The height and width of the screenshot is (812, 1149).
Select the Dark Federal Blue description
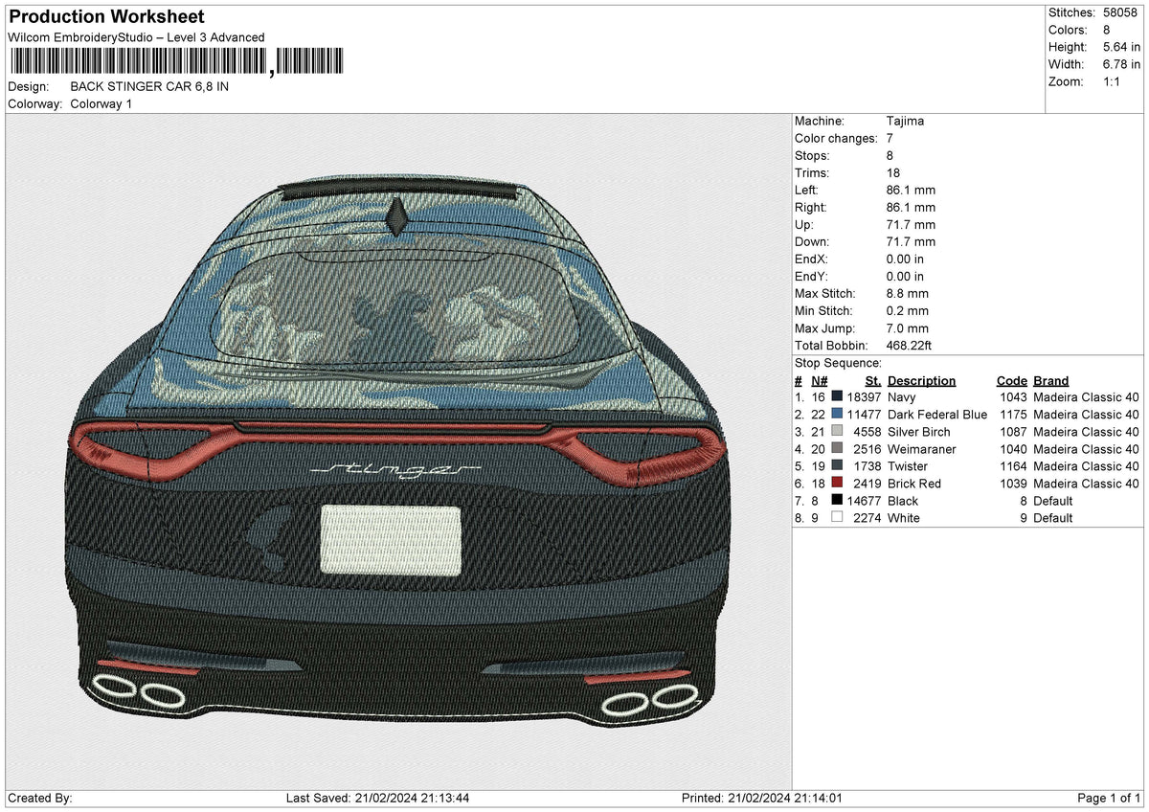pos(936,414)
